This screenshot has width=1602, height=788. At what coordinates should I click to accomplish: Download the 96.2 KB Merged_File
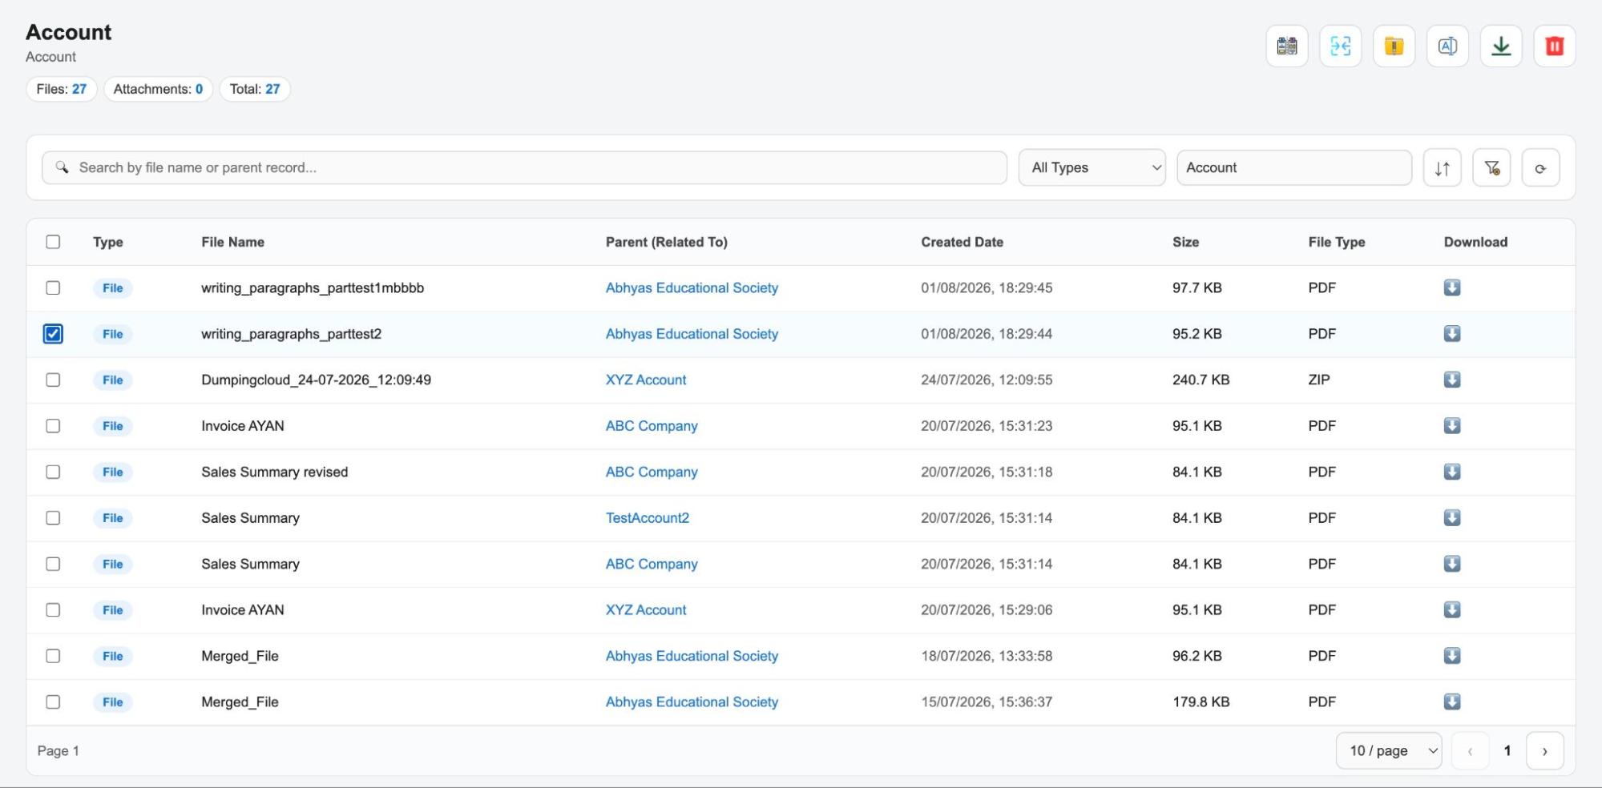pos(1452,656)
